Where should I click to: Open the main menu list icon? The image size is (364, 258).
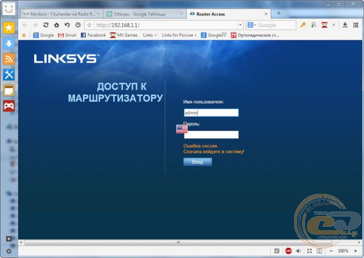pyautogui.click(x=355, y=25)
